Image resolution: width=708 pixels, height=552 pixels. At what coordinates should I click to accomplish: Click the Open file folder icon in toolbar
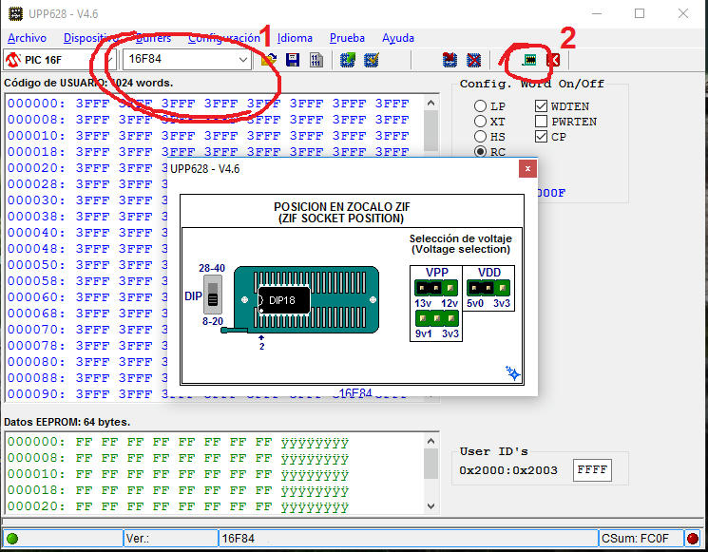pyautogui.click(x=269, y=60)
